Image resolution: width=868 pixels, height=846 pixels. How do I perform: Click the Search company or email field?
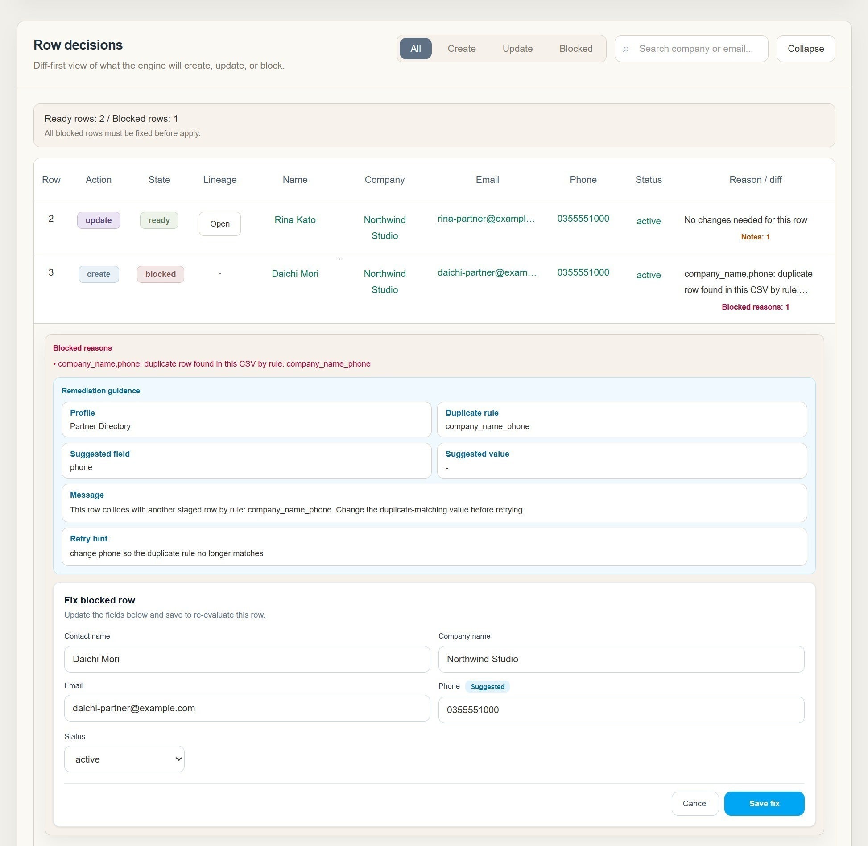(696, 49)
